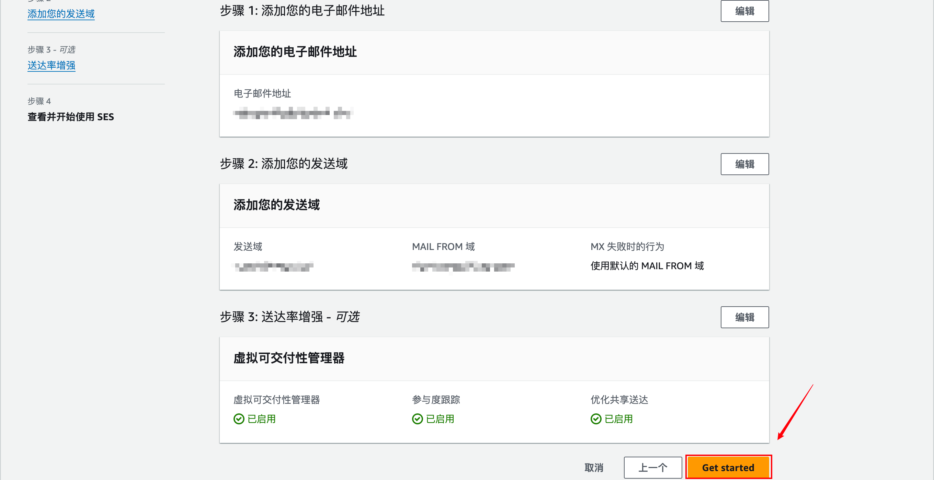Select 查看并开始使用 SES step in sidebar
The height and width of the screenshot is (480, 934).
pyautogui.click(x=71, y=117)
